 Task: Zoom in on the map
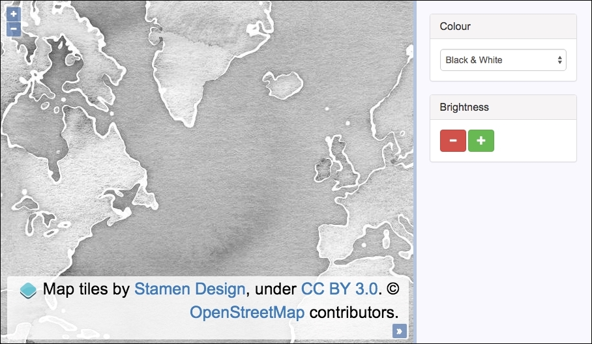click(14, 14)
